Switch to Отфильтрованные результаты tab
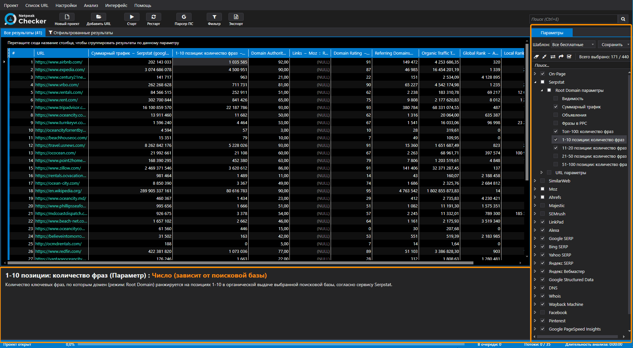 pos(81,33)
